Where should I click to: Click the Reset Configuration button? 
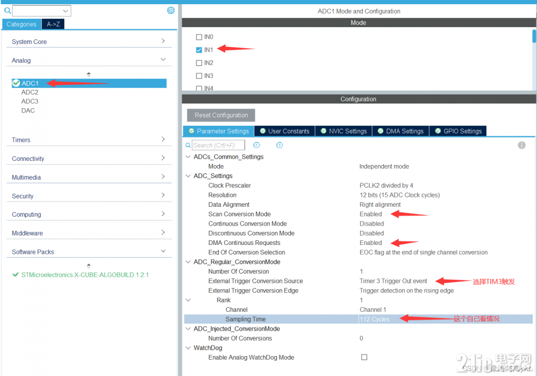221,115
